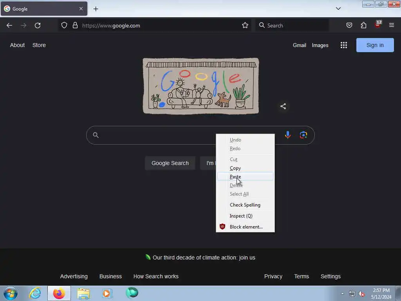Open the Google apps grid icon
The width and height of the screenshot is (401, 301).
(344, 45)
